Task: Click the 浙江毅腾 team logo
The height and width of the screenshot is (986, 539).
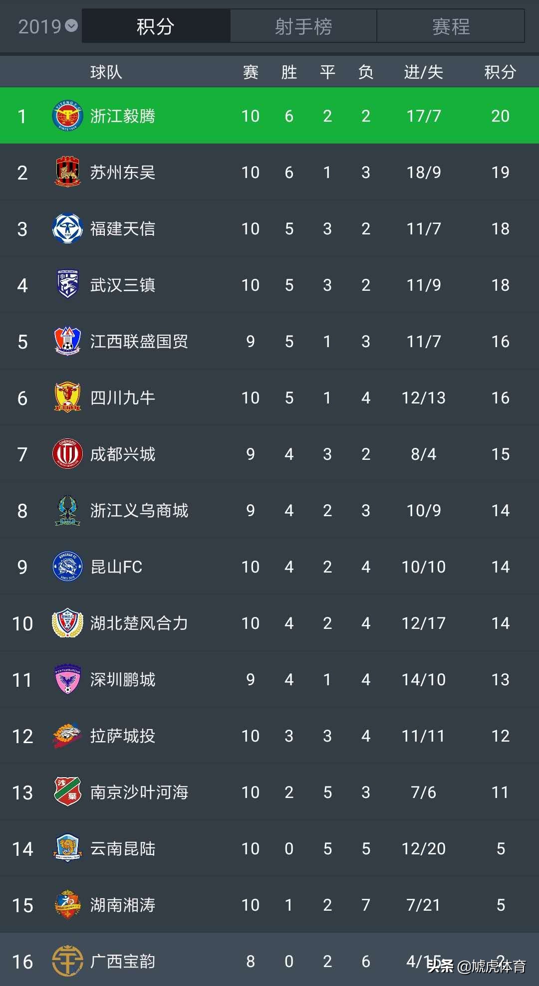Action: (x=67, y=116)
